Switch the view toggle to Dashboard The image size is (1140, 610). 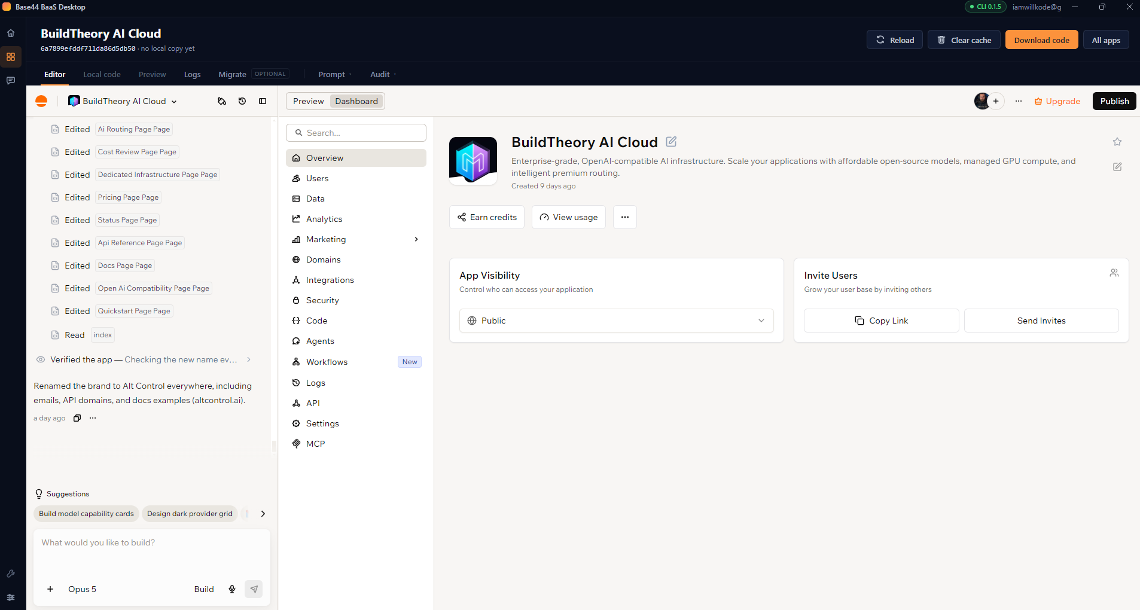[x=356, y=101]
